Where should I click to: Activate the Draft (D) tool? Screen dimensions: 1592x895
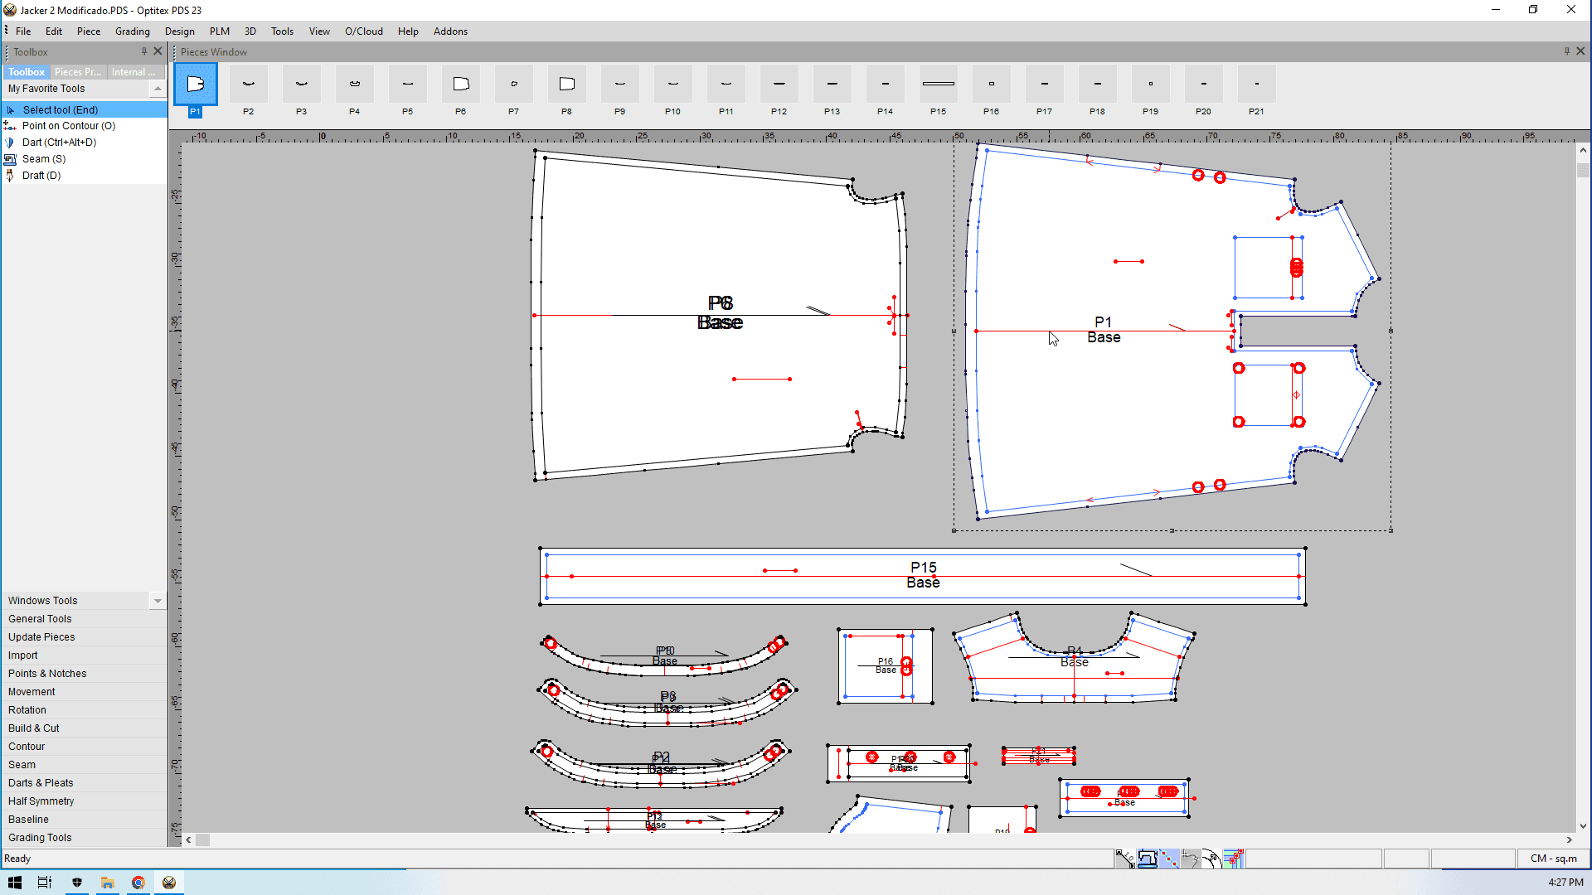41,176
